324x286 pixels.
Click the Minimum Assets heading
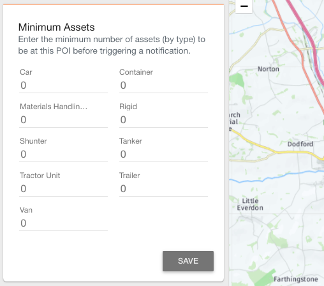point(56,27)
